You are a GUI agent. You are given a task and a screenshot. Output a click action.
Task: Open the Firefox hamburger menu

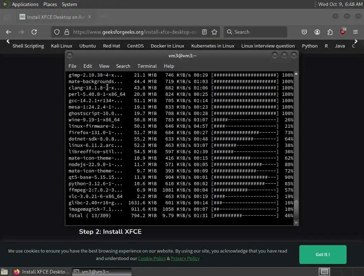[355, 32]
